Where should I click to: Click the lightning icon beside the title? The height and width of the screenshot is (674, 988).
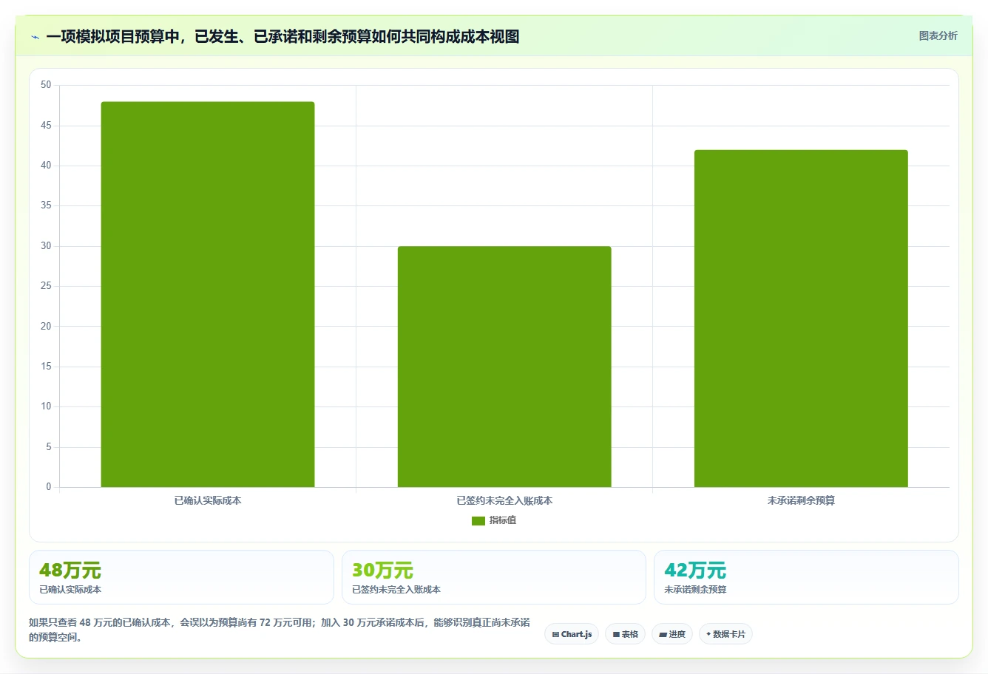pos(35,37)
